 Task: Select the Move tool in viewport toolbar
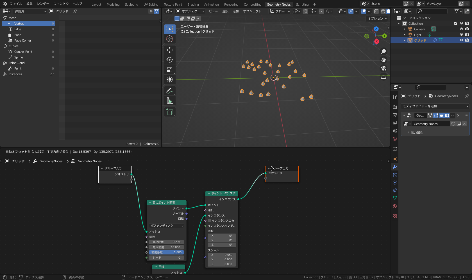pos(170,50)
